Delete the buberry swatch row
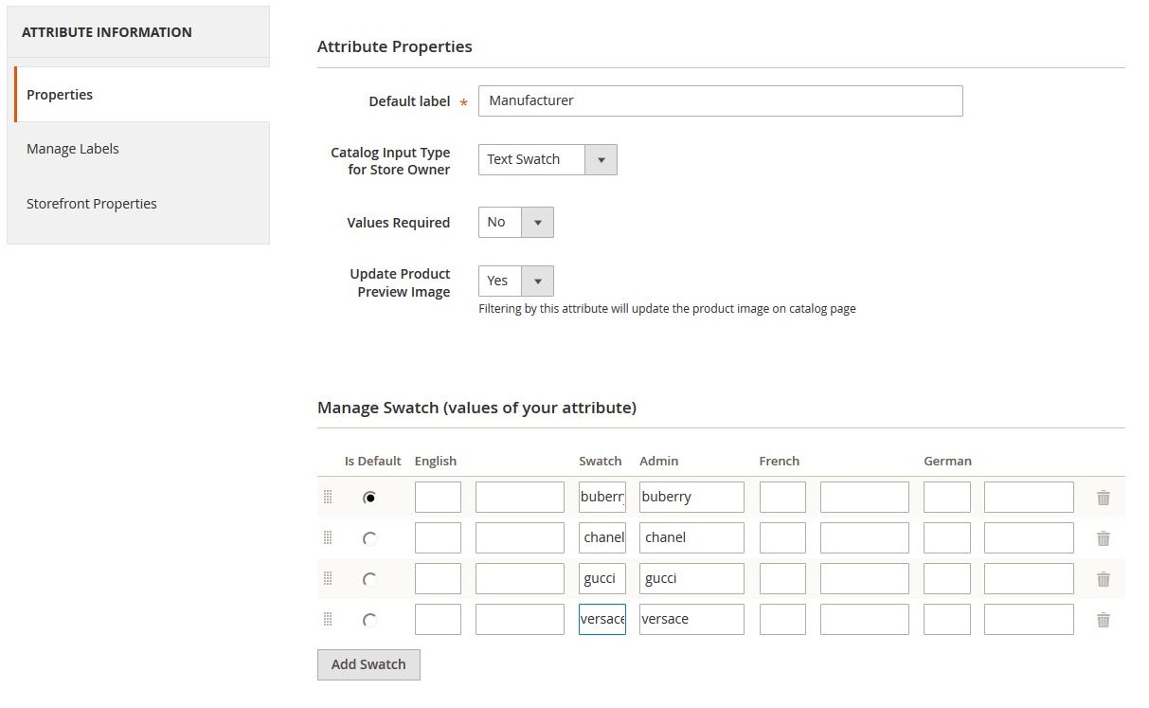Viewport: 1149px width, 708px height. tap(1103, 498)
